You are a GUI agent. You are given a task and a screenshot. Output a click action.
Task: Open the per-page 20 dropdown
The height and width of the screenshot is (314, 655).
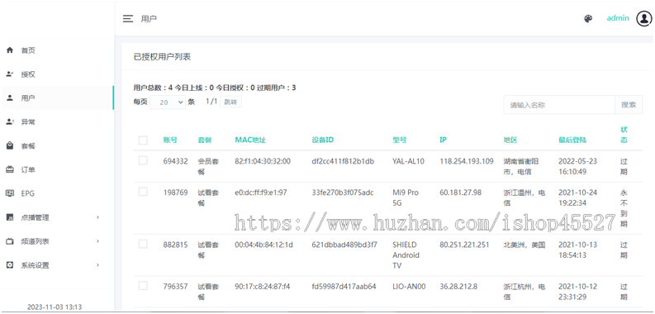168,102
